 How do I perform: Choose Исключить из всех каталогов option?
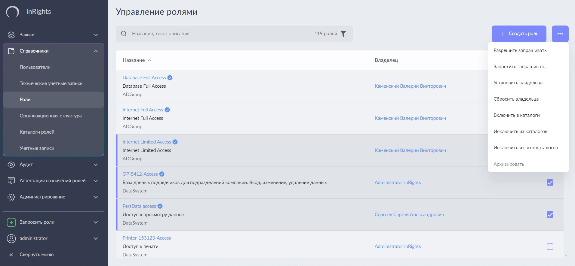coord(525,148)
